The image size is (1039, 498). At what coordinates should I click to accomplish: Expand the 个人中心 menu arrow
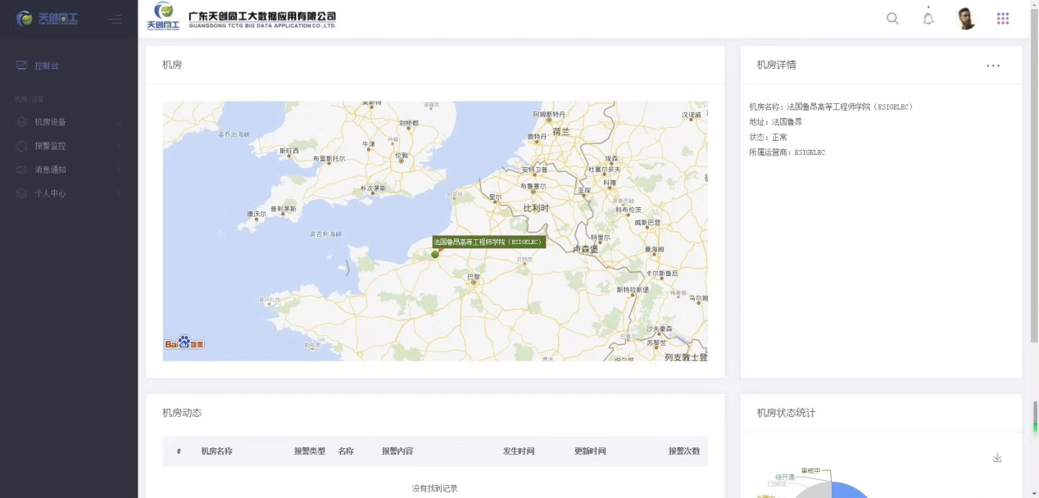tap(120, 193)
